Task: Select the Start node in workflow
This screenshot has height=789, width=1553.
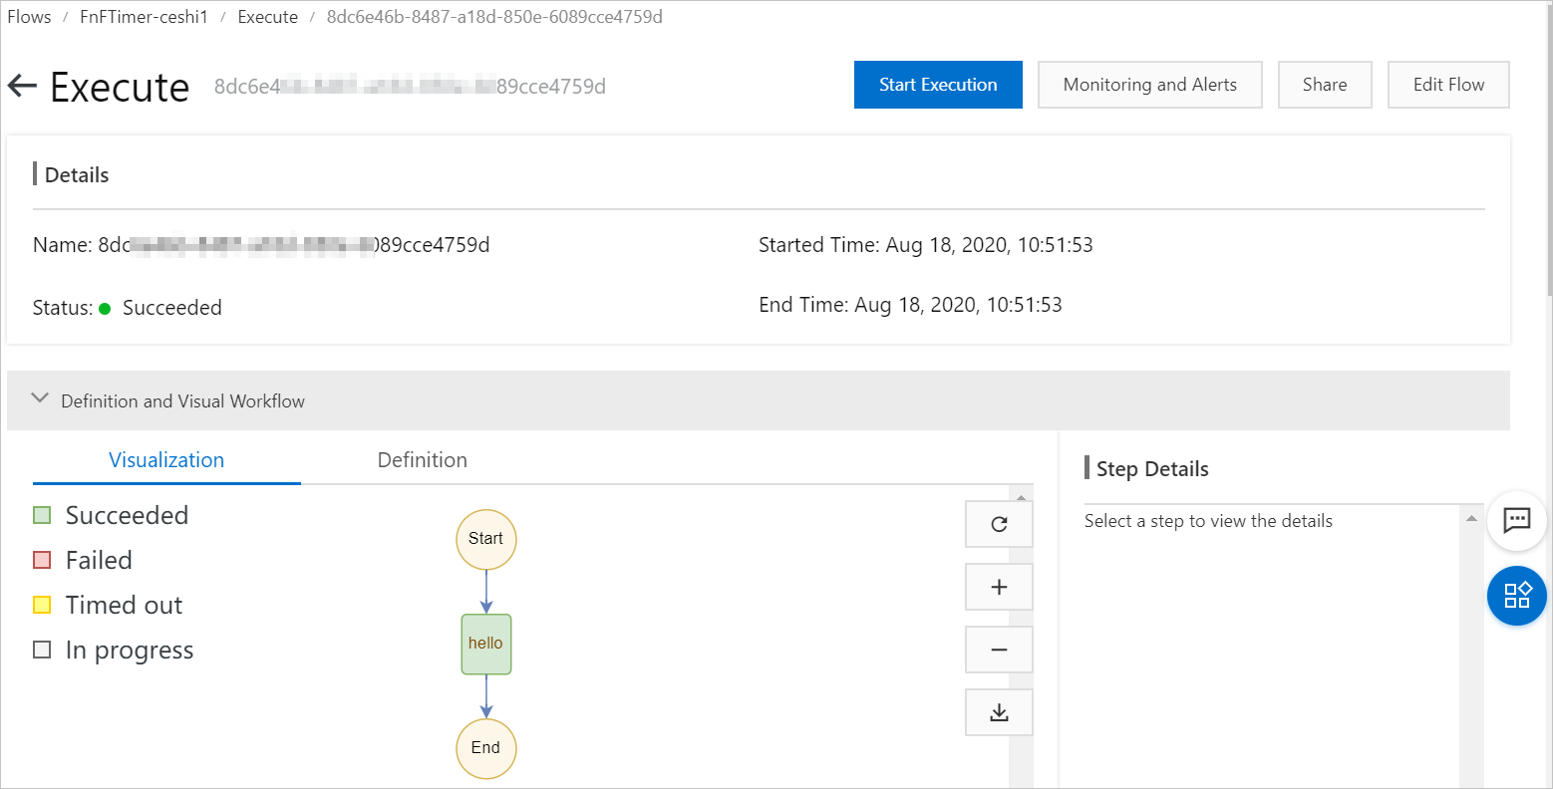Action: pyautogui.click(x=486, y=539)
